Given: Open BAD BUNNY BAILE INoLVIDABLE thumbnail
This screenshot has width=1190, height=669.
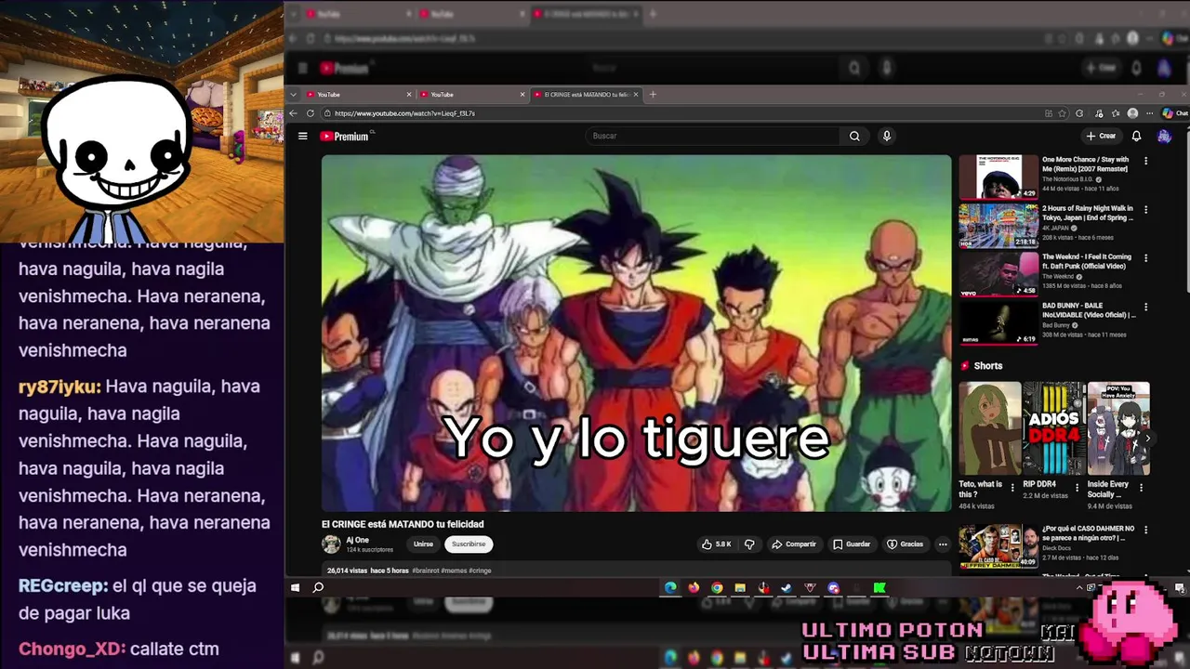Looking at the screenshot, I should point(998,321).
